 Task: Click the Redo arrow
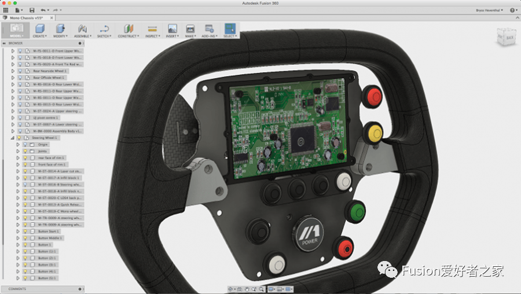pyautogui.click(x=56, y=10)
